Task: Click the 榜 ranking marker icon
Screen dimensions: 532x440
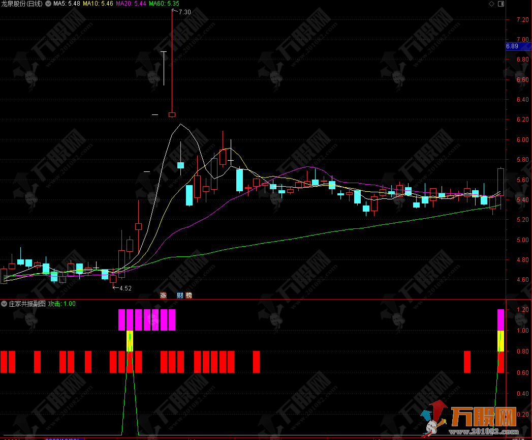Action: click(189, 295)
